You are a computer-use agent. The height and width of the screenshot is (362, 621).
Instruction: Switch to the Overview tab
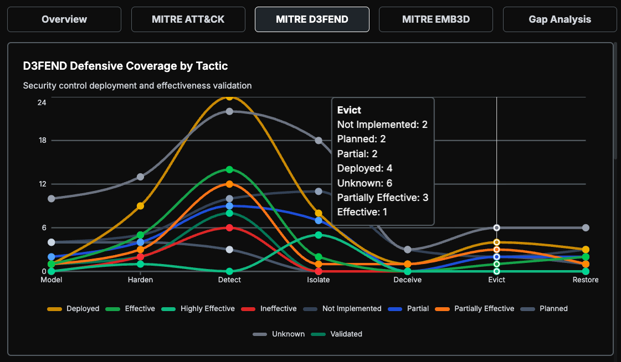tap(64, 19)
